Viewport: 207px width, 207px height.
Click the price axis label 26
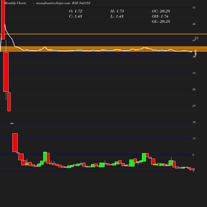[194, 89]
